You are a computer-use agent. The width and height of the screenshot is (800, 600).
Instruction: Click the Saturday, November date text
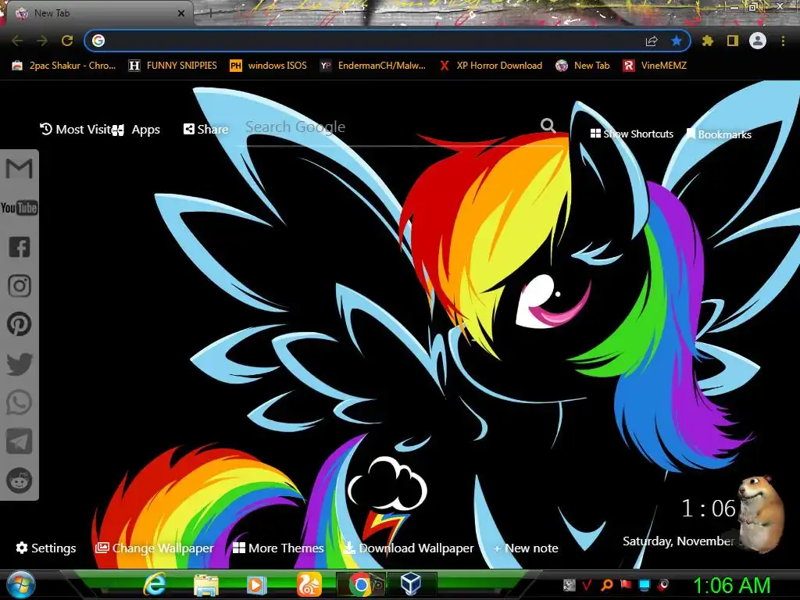click(x=679, y=541)
